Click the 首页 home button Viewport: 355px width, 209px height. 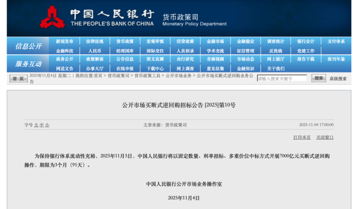tap(18, 79)
